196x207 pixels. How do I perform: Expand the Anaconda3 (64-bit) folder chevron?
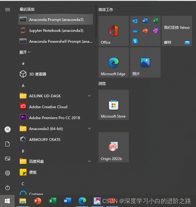pos(89,129)
